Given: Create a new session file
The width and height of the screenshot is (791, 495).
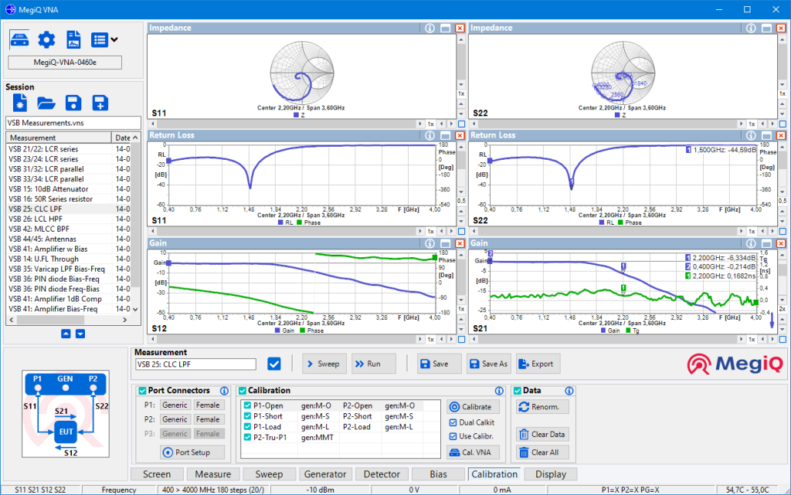Looking at the screenshot, I should (x=20, y=103).
